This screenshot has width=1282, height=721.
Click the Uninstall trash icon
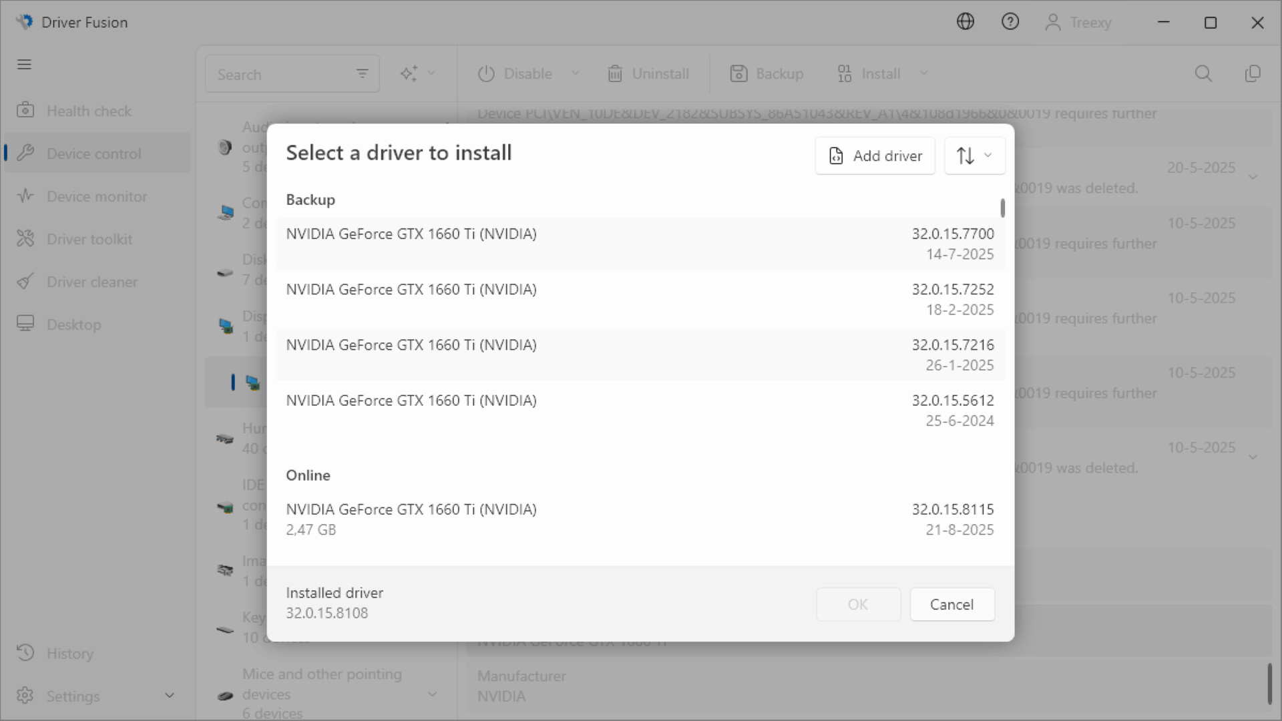click(615, 73)
